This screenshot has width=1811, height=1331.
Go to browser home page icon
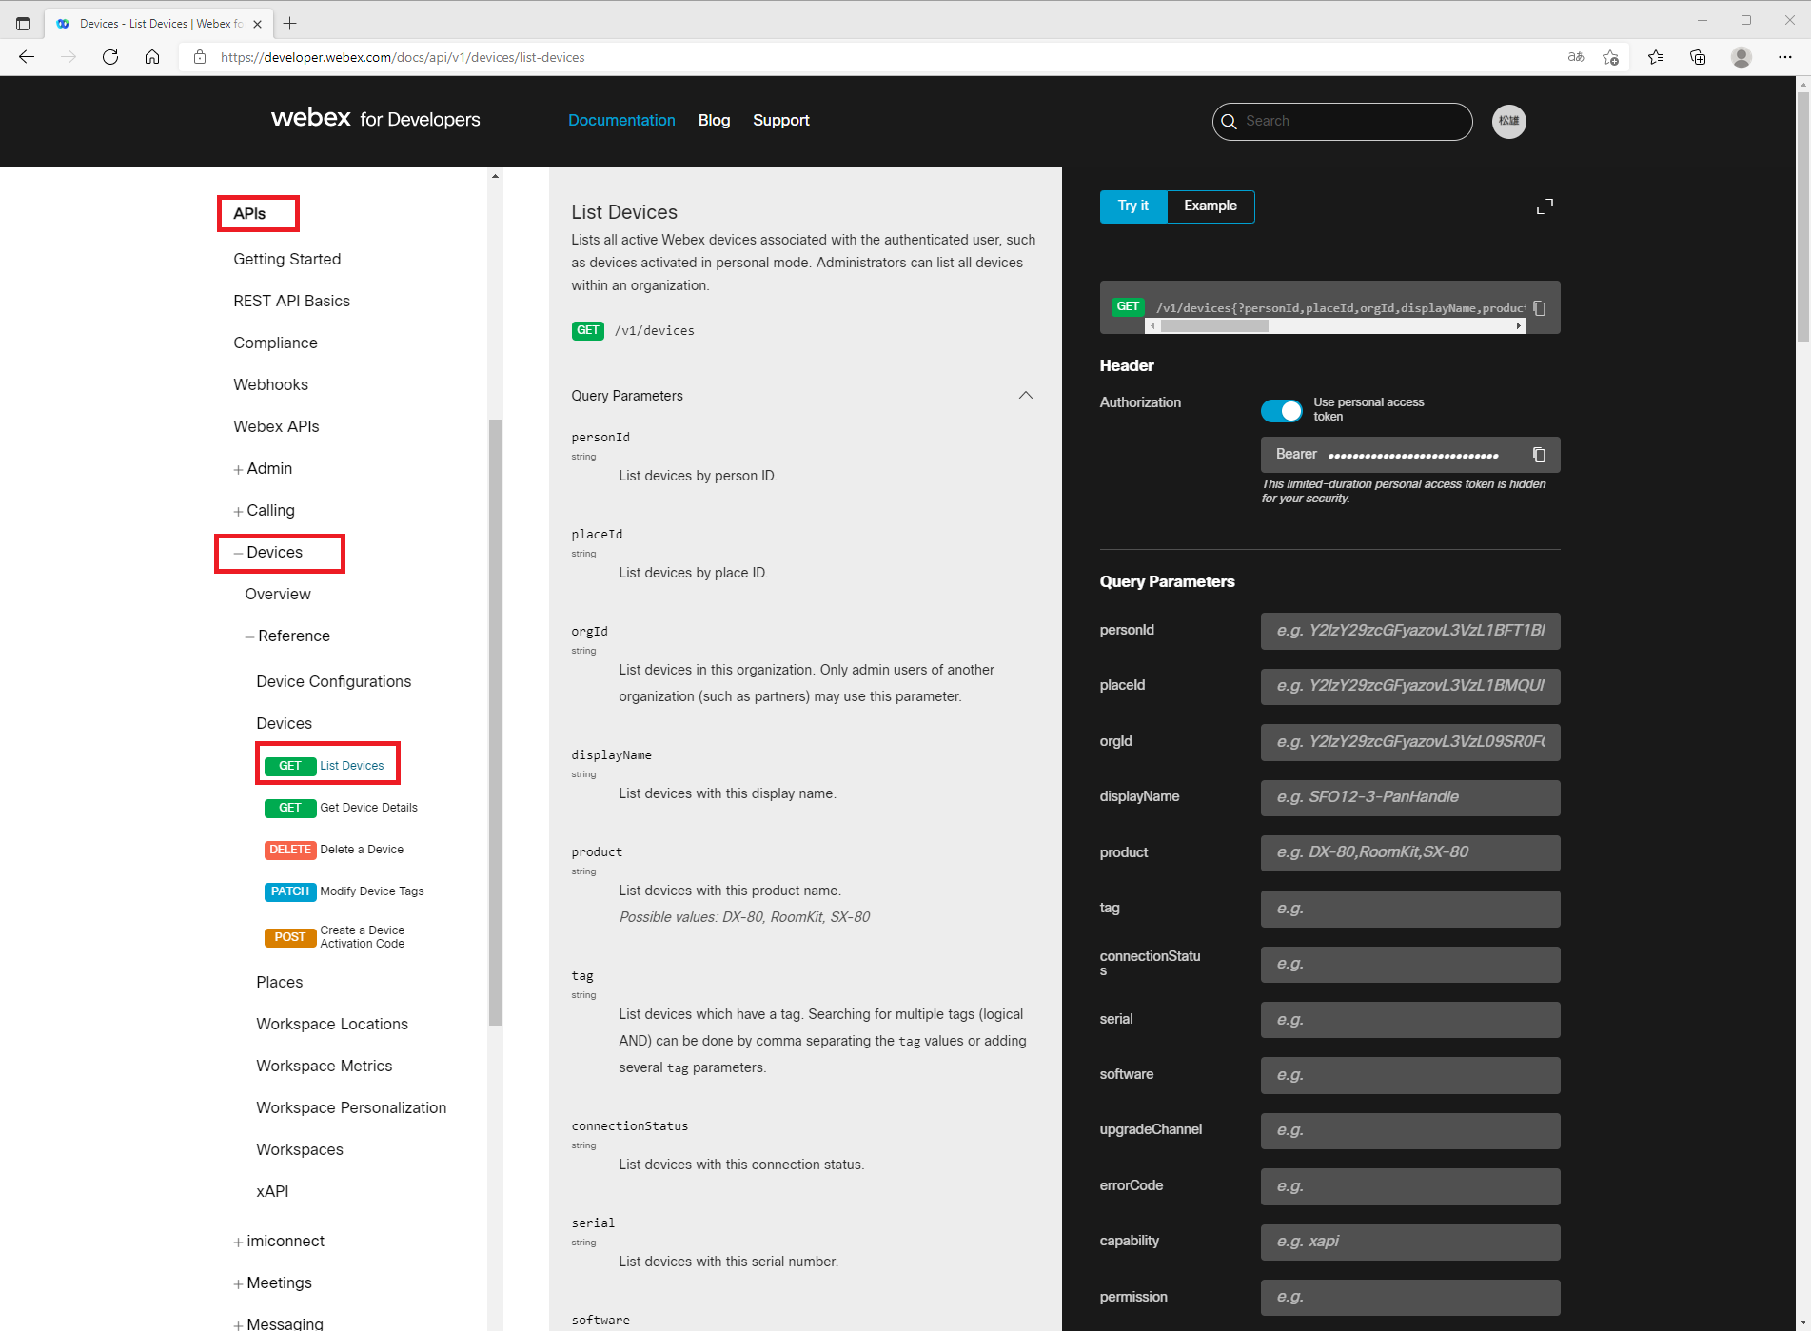152,57
